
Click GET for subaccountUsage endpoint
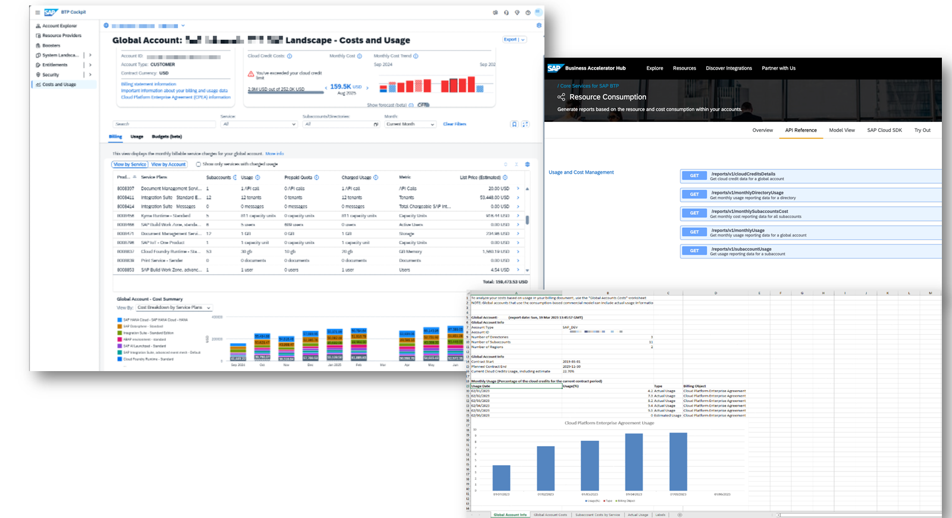694,251
